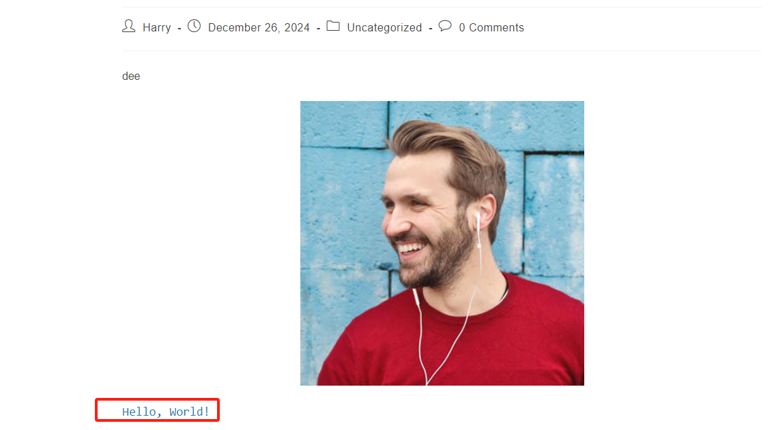
Task: Click the dash separator after Harry
Action: pyautogui.click(x=179, y=29)
